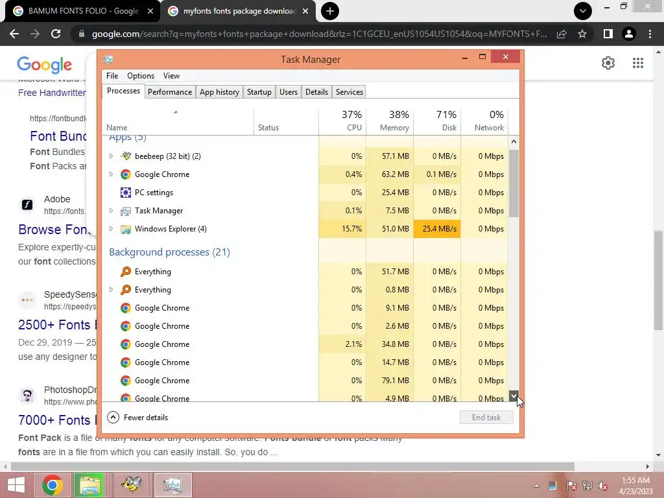Click the Task Manager process row icon
The height and width of the screenshot is (498, 664).
point(125,211)
